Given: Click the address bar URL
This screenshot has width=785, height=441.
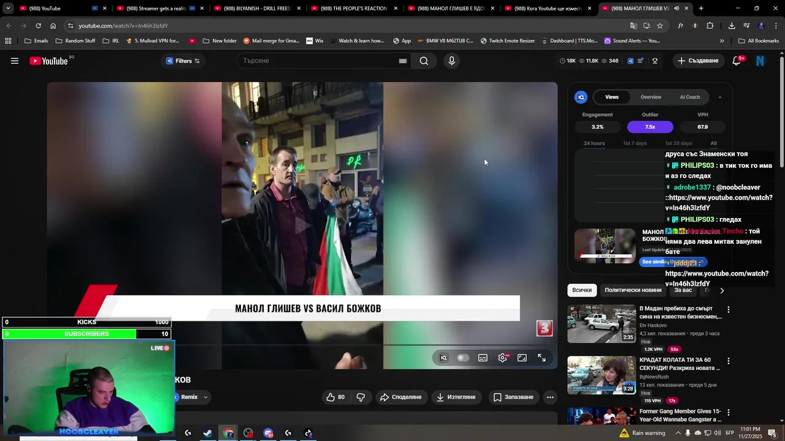Looking at the screenshot, I should [123, 26].
